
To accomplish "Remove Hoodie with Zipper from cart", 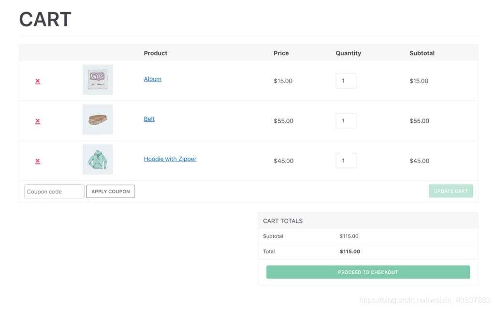I will [38, 161].
